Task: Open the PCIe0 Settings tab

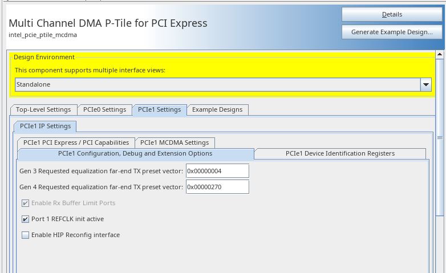Action: click(x=104, y=109)
